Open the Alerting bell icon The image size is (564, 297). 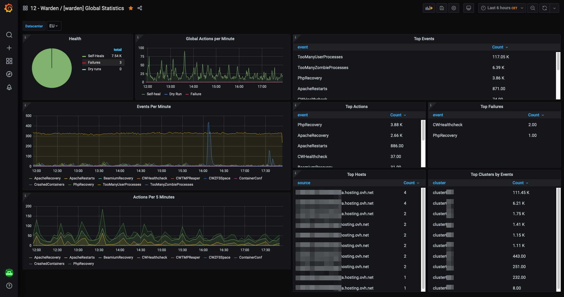tap(9, 87)
